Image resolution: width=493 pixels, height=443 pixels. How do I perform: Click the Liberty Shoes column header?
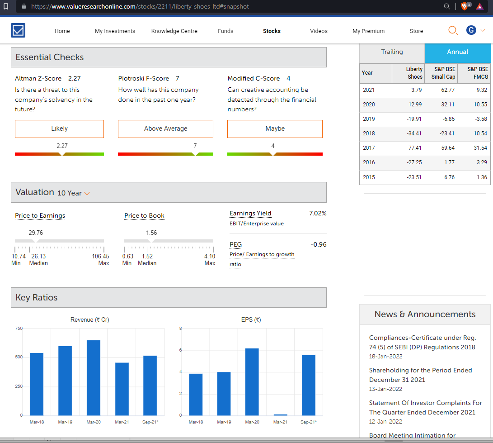pos(408,73)
